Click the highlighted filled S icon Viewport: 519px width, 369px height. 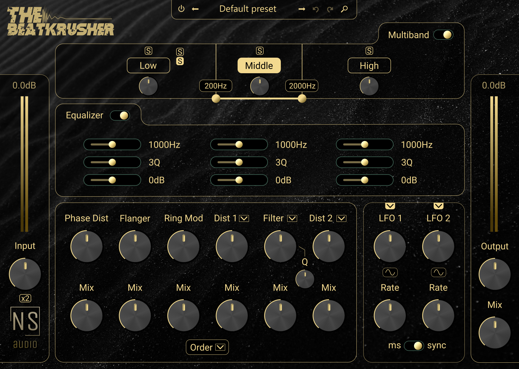[x=180, y=61]
